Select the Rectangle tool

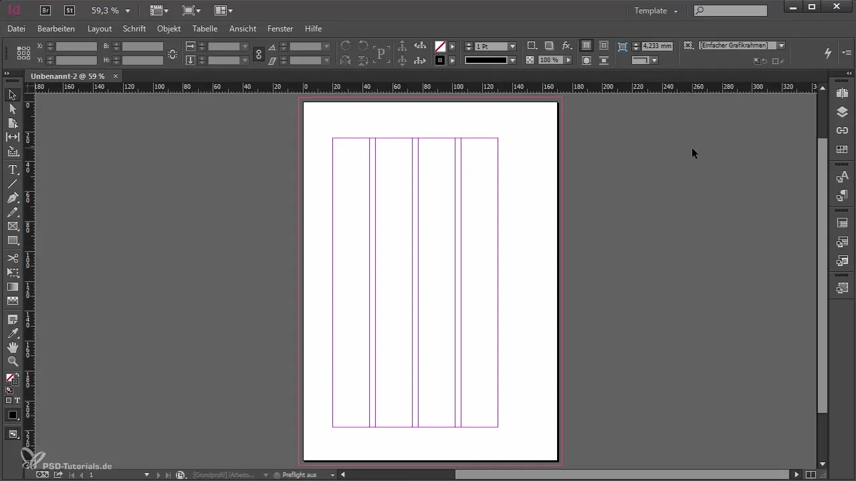tap(13, 240)
